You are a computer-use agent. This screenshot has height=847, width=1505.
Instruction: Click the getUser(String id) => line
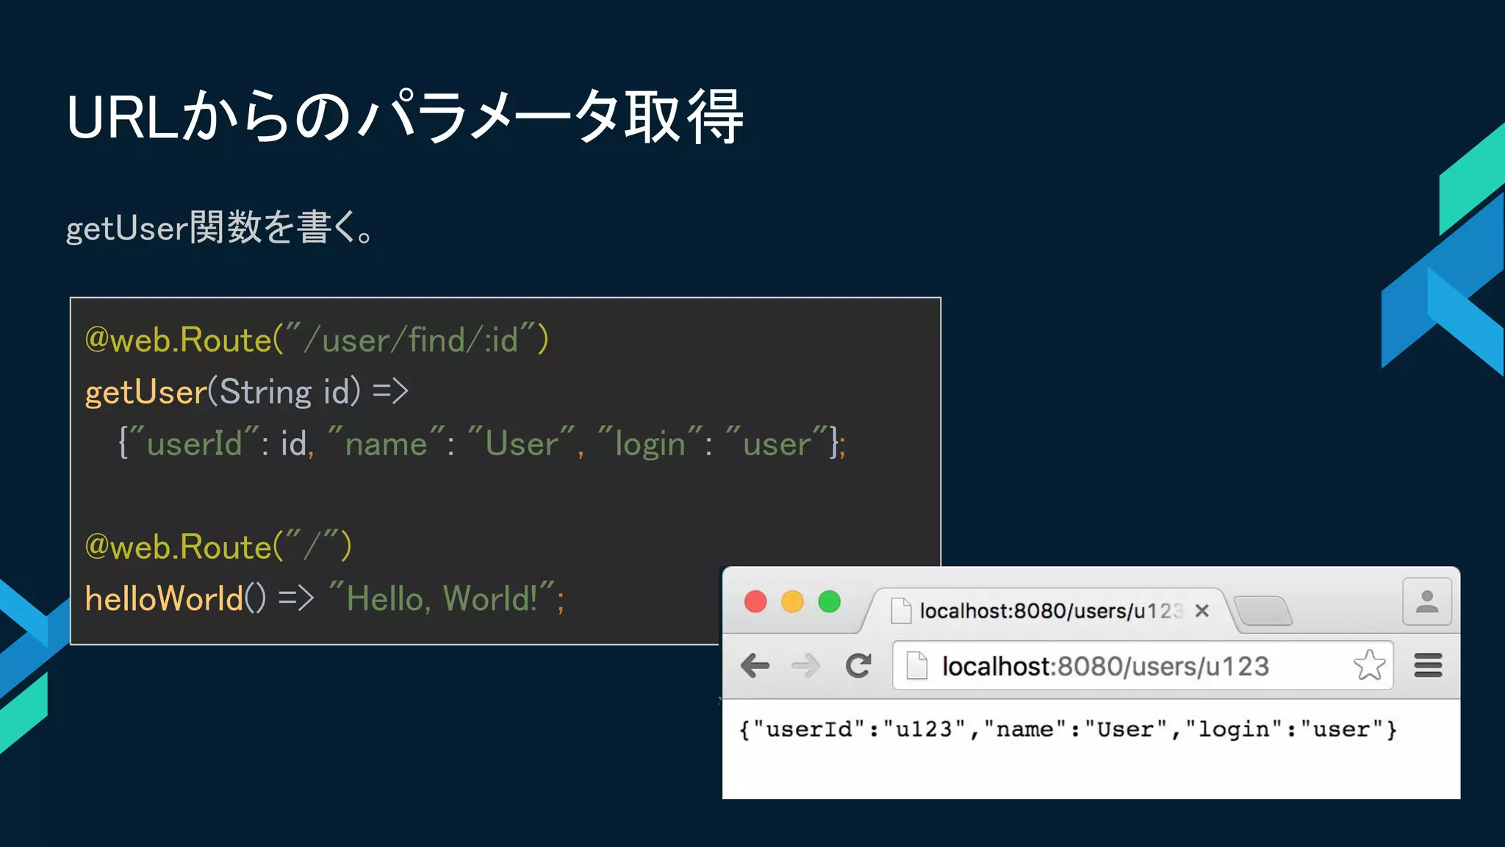point(246,392)
